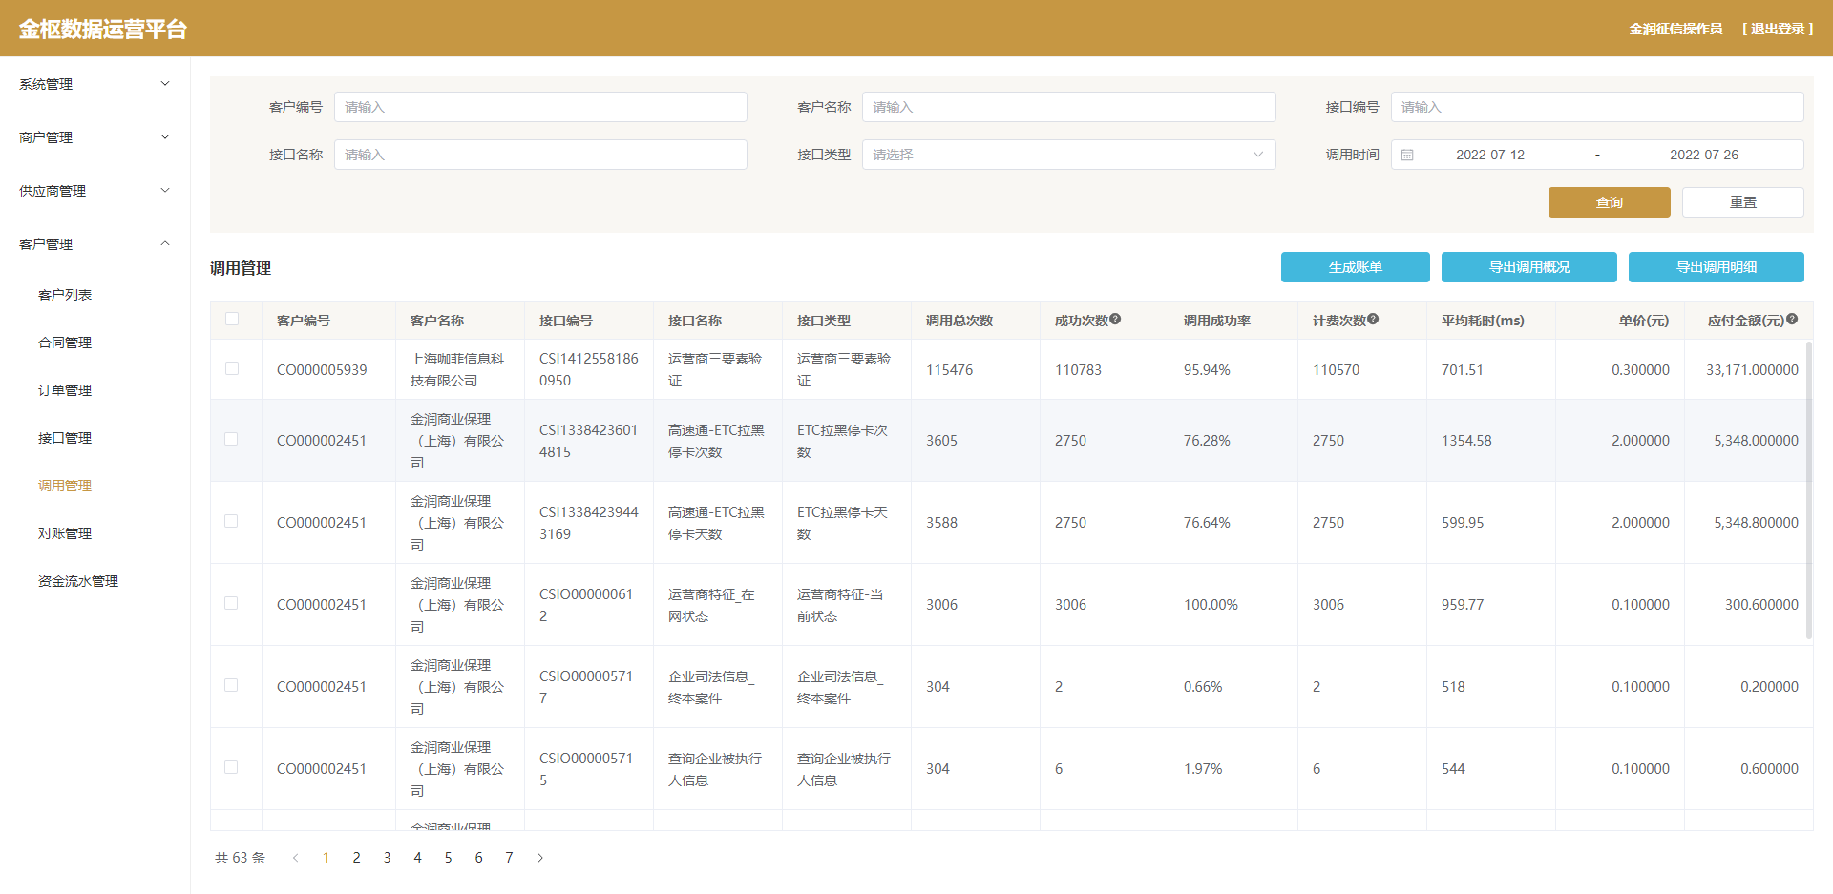Expand the 商户管理 sidebar menu
Image resolution: width=1833 pixels, height=894 pixels.
click(95, 137)
